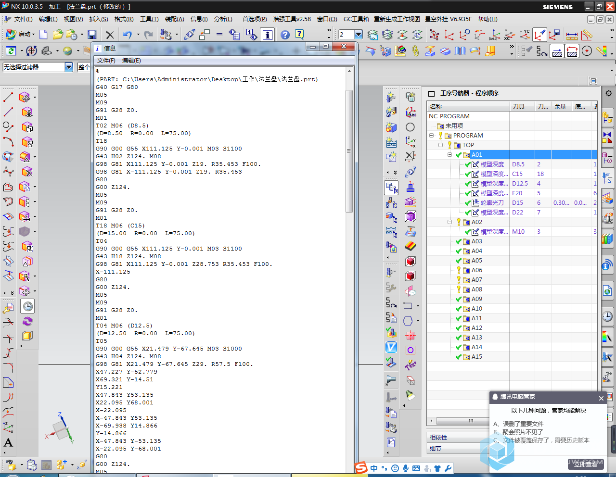Image resolution: width=616 pixels, height=477 pixels.
Task: Open the GC工具箱 menu
Action: (x=356, y=19)
